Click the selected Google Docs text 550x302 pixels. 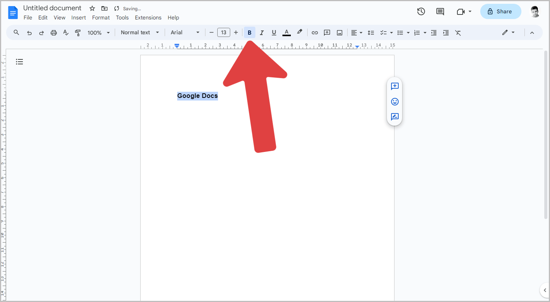[197, 96]
